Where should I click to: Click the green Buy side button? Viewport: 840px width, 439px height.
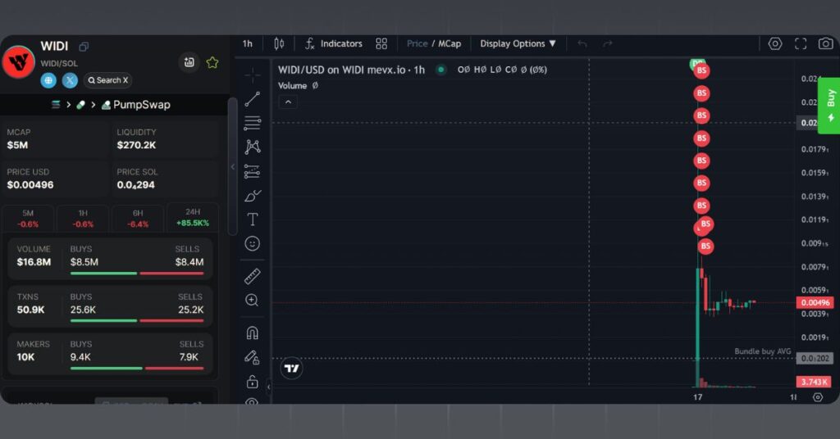pyautogui.click(x=829, y=106)
